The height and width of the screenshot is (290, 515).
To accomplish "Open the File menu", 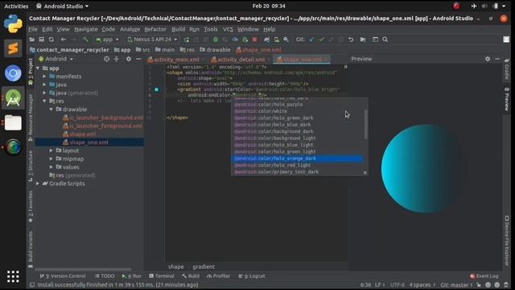I will (x=33, y=29).
